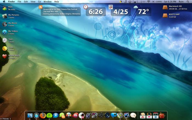Open the smiley Icons folder
This screenshot has width=192, height=120.
(x=5, y=48)
